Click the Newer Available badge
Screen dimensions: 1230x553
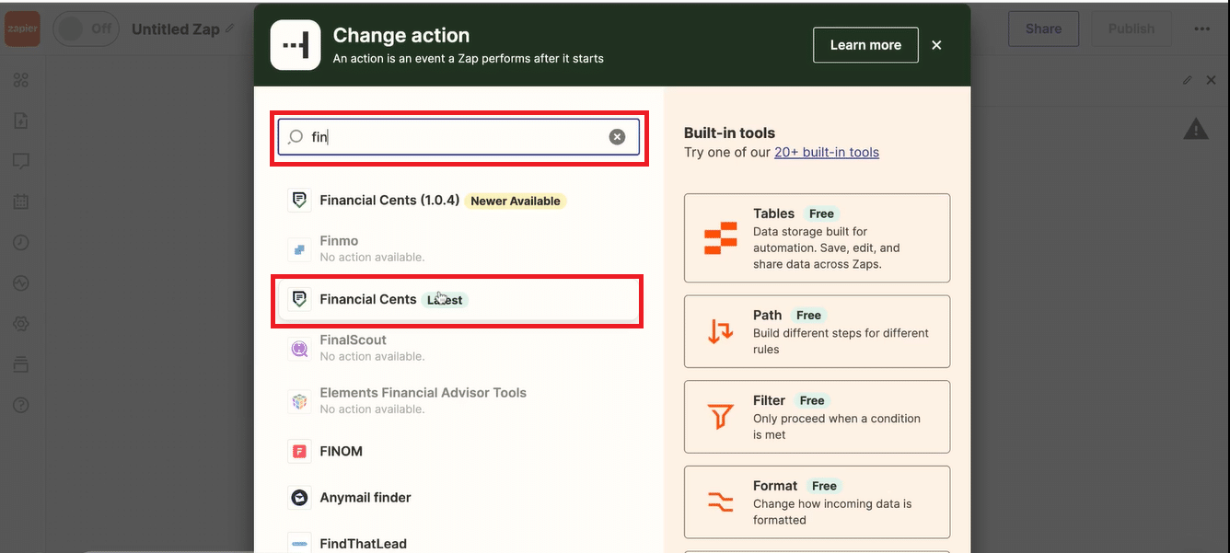(x=516, y=201)
